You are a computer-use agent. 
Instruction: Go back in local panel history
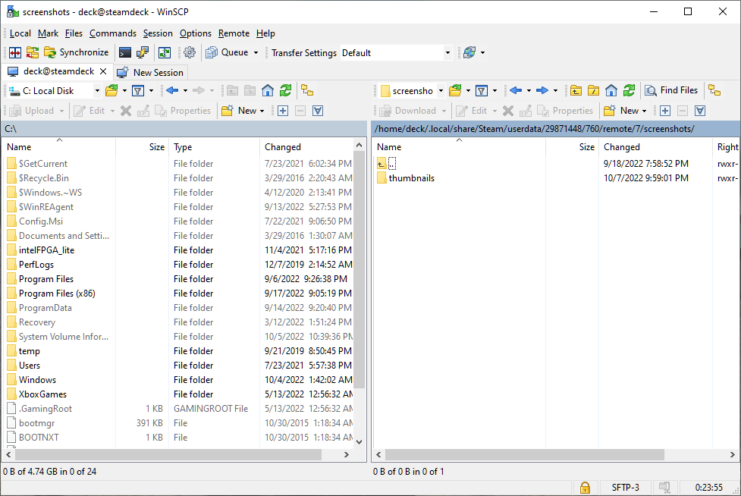(172, 91)
